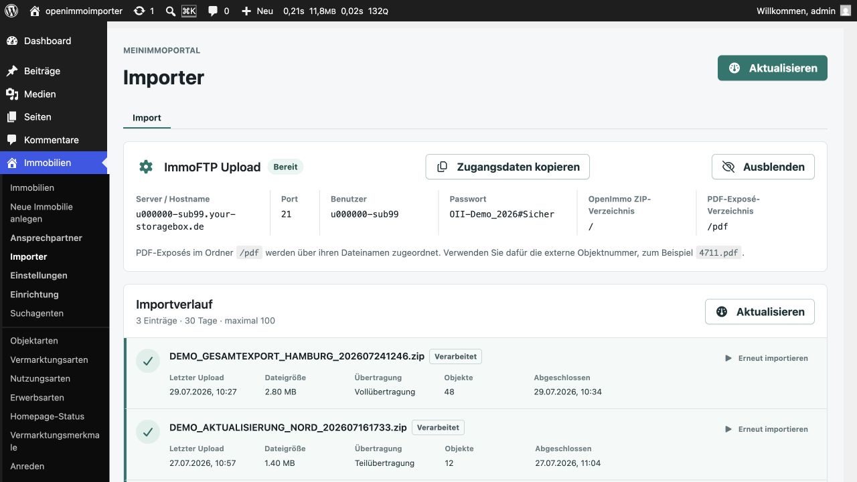857x482 pixels.
Task: Open Importer in the submenu
Action: coord(29,256)
